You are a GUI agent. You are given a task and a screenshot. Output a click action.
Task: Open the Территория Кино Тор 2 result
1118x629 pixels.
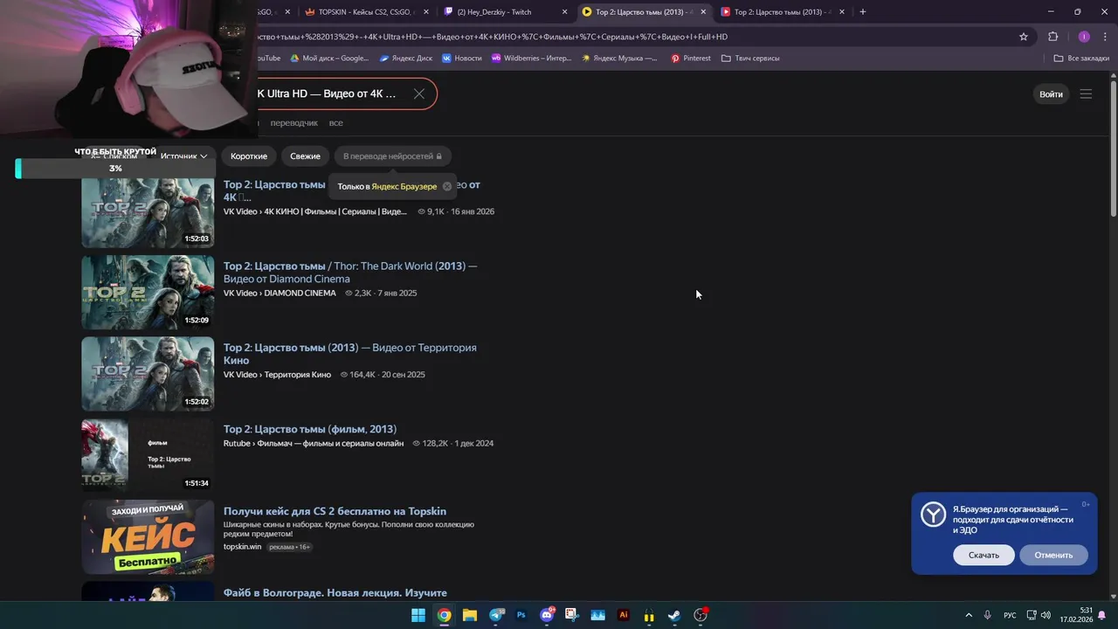(x=349, y=354)
